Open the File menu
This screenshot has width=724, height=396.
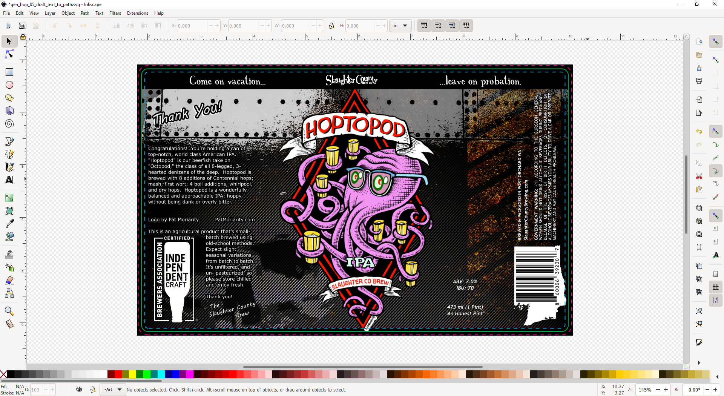6,13
